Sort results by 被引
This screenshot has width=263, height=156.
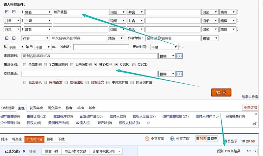pyautogui.click(x=50, y=139)
